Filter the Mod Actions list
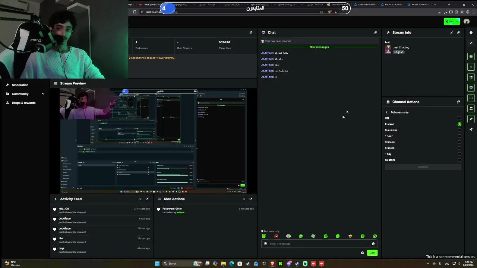The width and height of the screenshot is (477, 268). tap(244, 199)
